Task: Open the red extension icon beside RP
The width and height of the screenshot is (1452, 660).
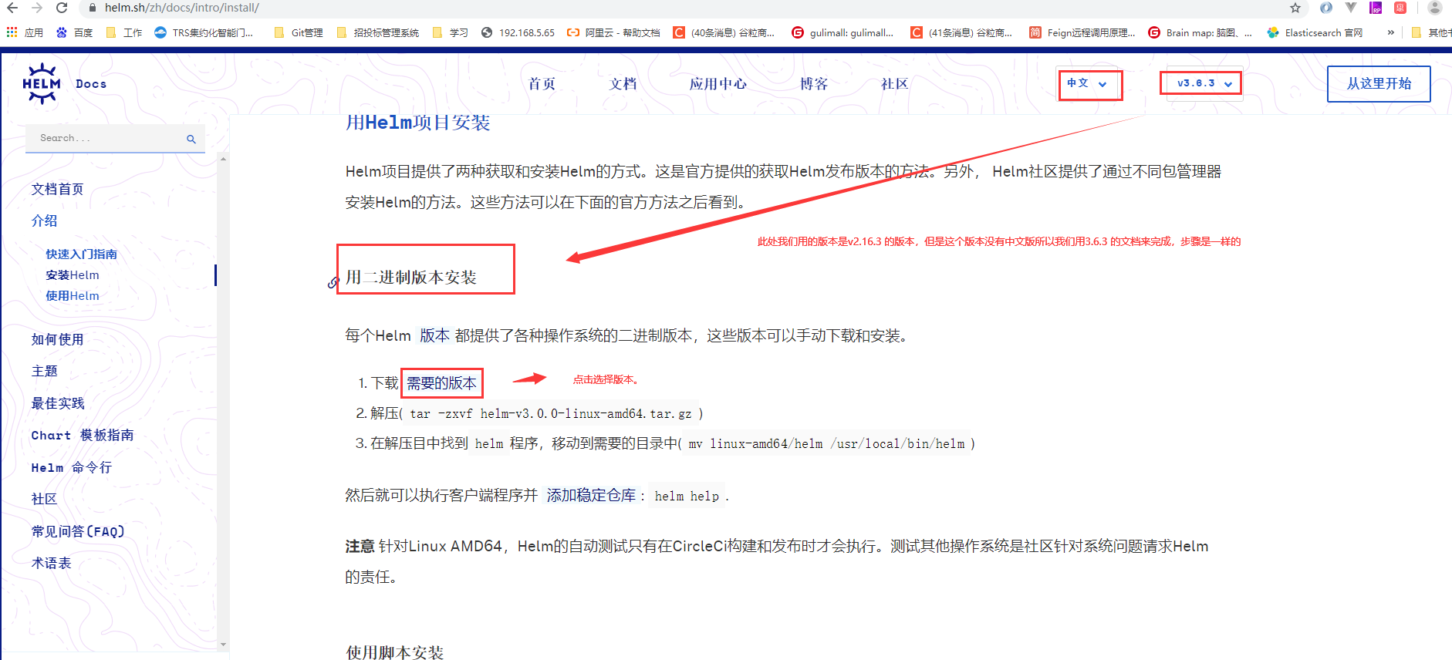Action: coord(1400,8)
